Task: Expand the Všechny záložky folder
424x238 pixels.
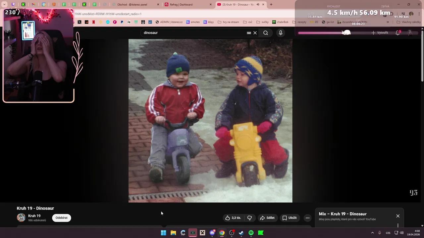Action: click(x=408, y=22)
